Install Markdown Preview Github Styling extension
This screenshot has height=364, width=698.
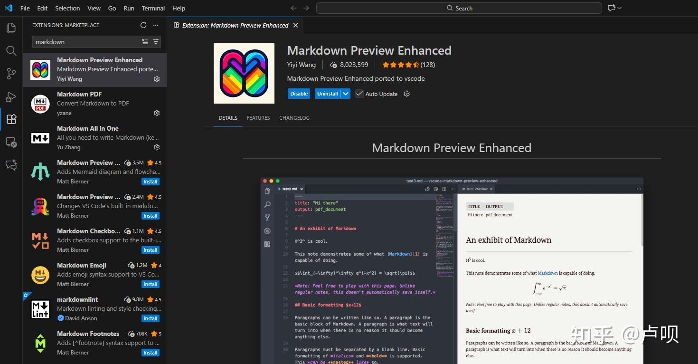(x=151, y=216)
